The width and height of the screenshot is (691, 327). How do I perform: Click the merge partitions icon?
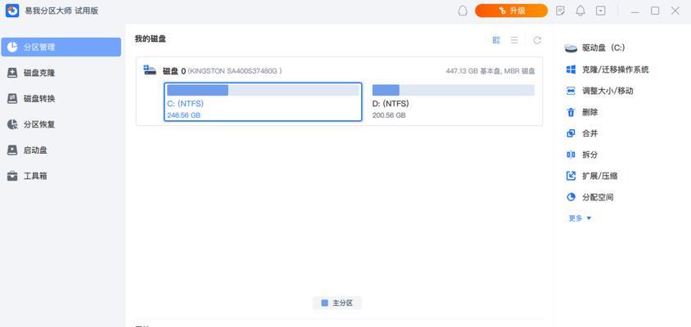(x=571, y=133)
